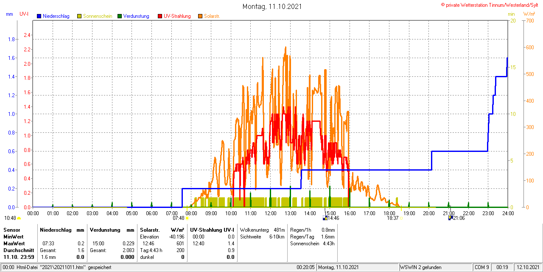
Task: Click the Durchschnitt row label
Action: point(19,250)
